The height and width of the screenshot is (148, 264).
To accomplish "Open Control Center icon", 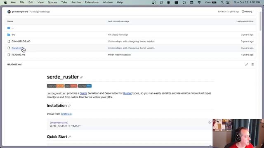I will pyautogui.click(x=228, y=2).
